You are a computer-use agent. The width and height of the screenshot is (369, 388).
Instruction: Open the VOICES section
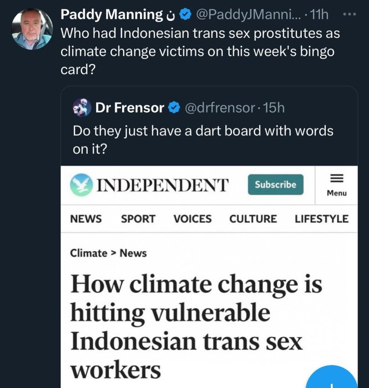tap(192, 219)
